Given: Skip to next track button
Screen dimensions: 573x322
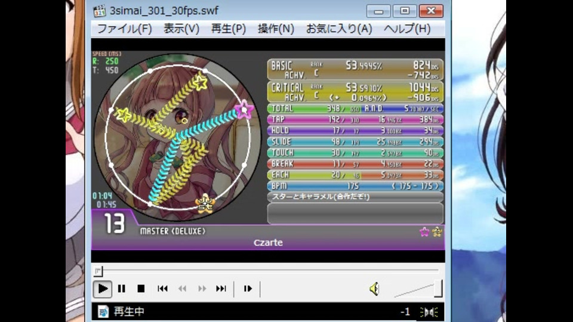Looking at the screenshot, I should (221, 289).
